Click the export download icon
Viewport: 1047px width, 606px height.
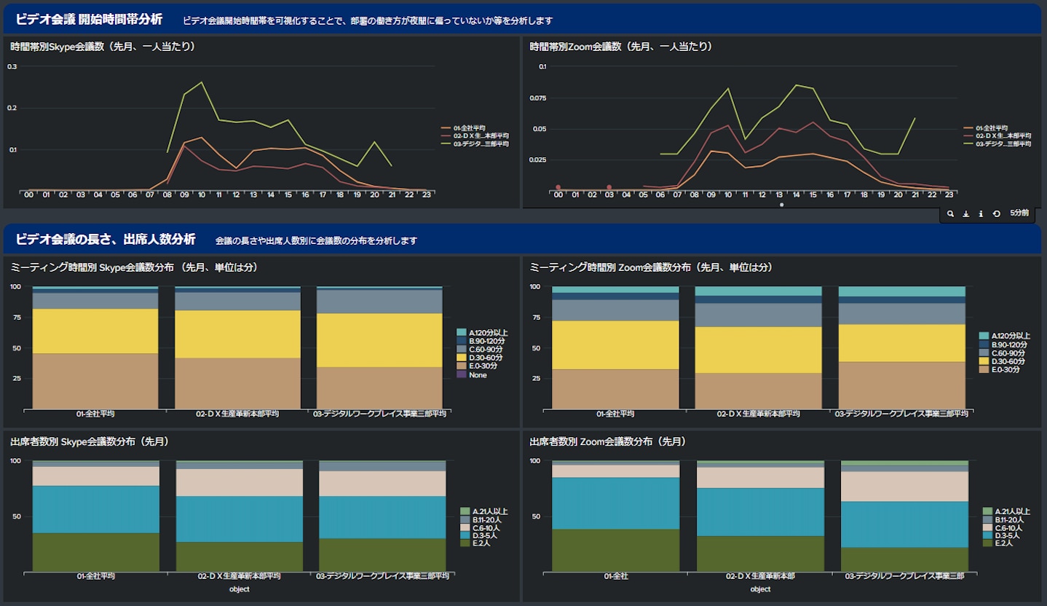point(966,213)
